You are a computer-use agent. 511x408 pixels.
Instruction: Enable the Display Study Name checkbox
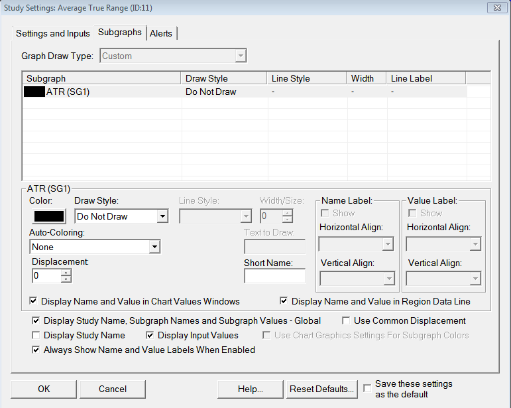point(36,335)
